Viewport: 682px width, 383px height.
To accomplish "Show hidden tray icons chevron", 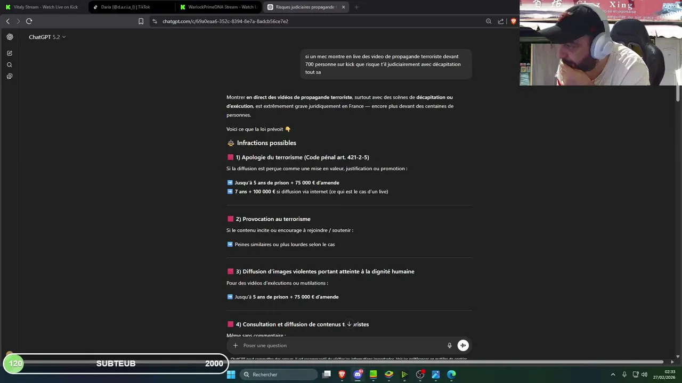I will (613, 374).
